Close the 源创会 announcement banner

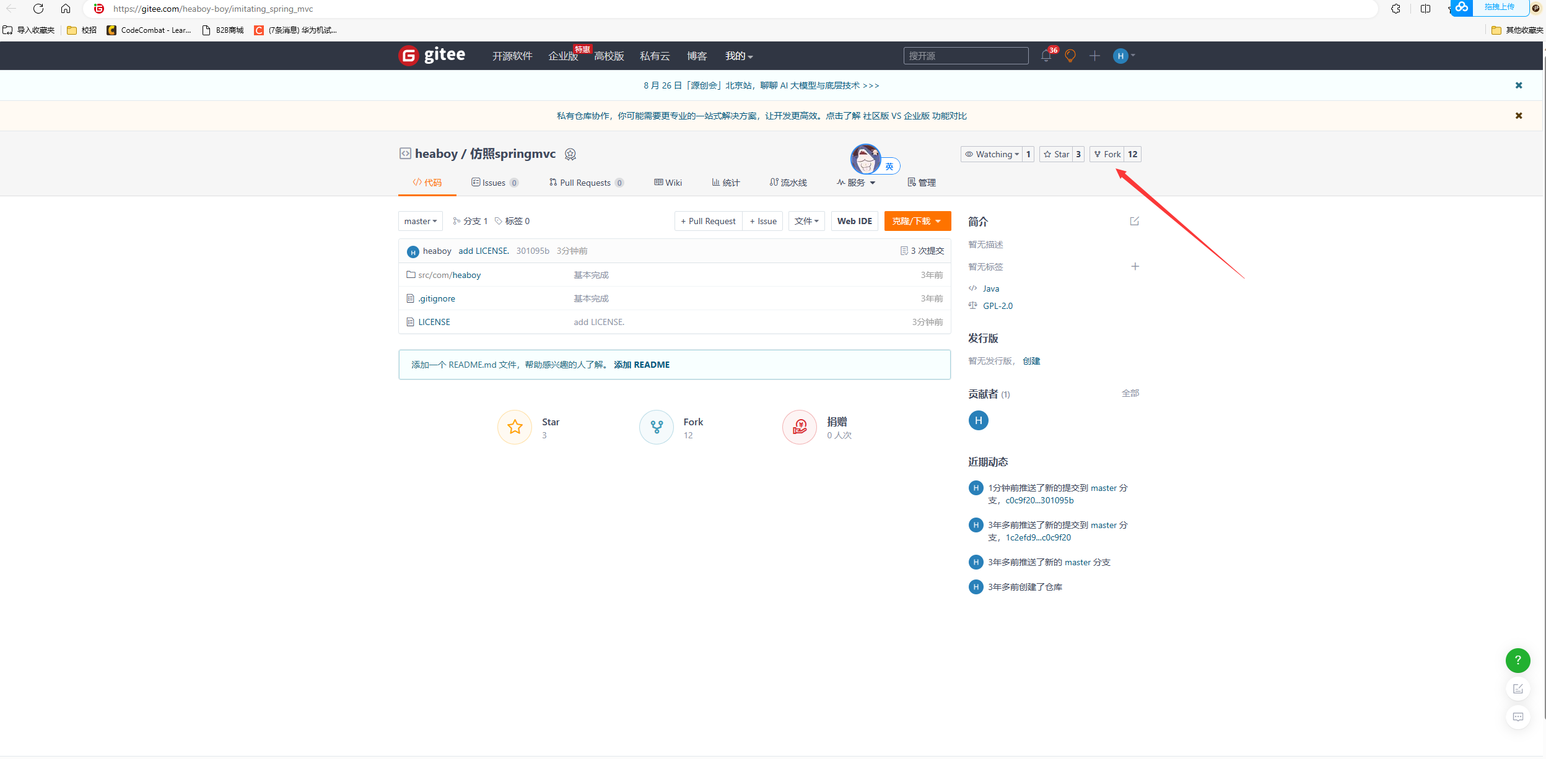(1518, 85)
